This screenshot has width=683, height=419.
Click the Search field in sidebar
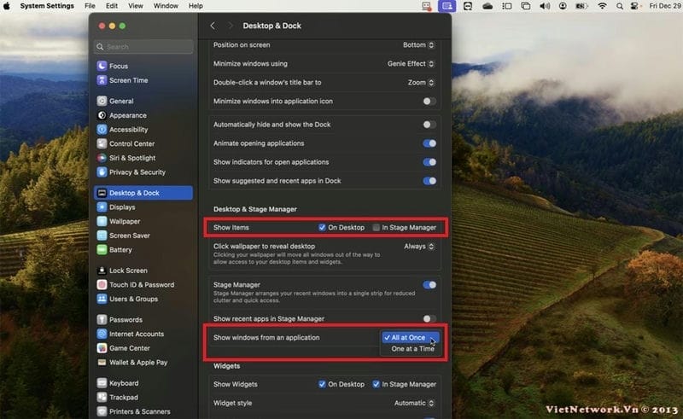143,47
